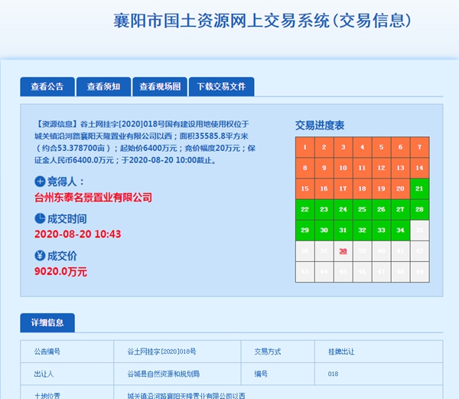Image resolution: width=459 pixels, height=399 pixels.
Task: Click green round 22 cell
Action: point(305,210)
